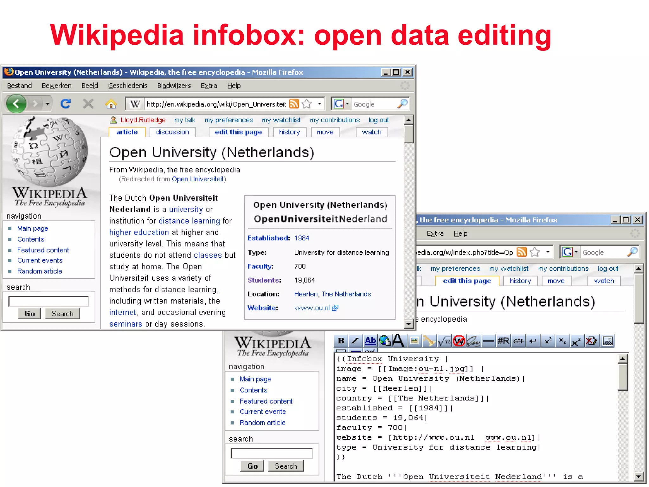The height and width of the screenshot is (487, 649).
Task: Click the internal link Ab icon
Action: coord(370,341)
